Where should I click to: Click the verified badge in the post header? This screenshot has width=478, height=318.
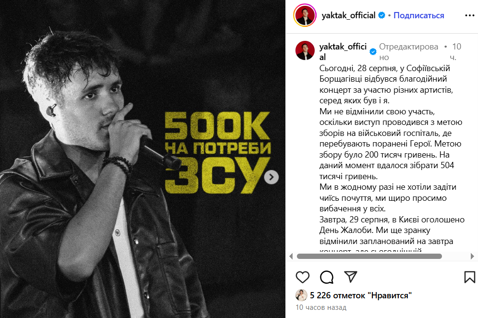381,15
